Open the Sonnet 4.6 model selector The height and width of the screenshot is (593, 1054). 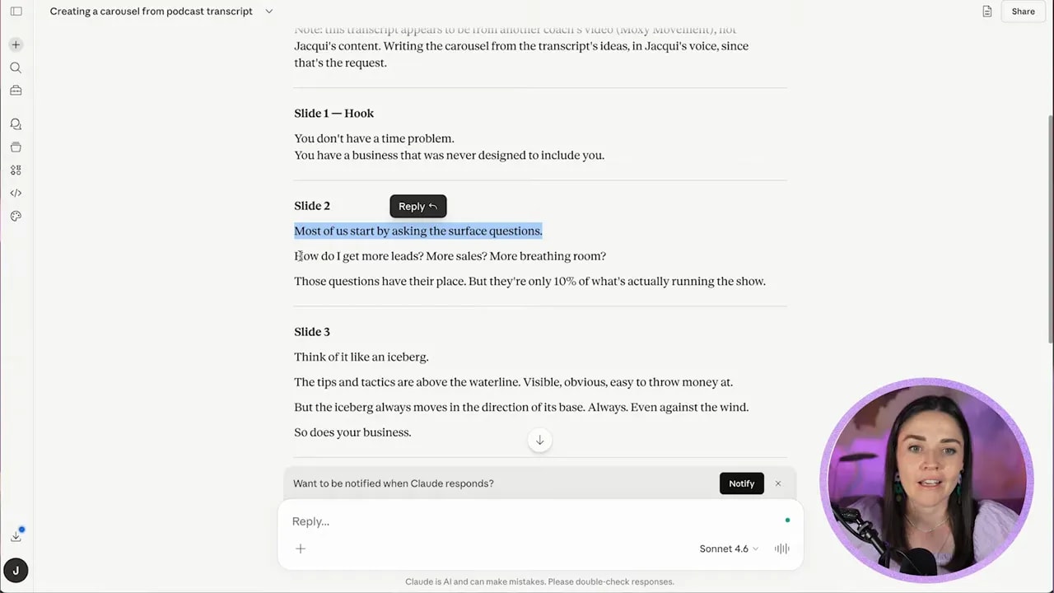[x=729, y=549]
